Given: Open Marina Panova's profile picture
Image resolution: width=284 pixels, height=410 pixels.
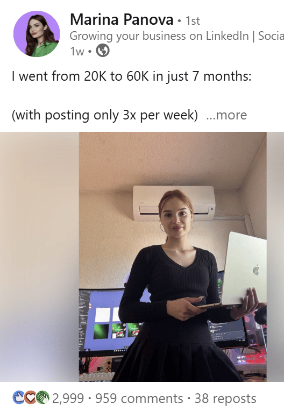Looking at the screenshot, I should (37, 34).
